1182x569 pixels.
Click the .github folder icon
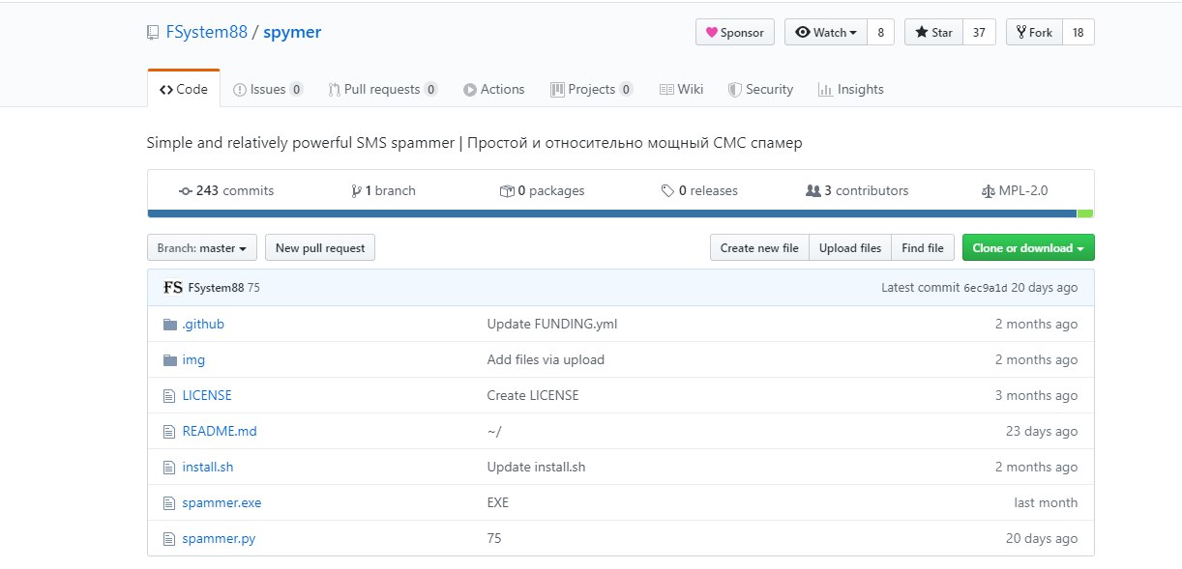170,325
